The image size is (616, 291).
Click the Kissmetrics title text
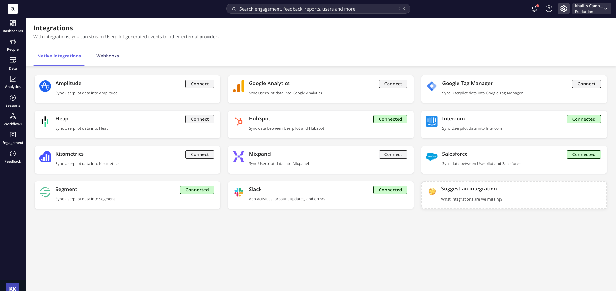point(70,154)
